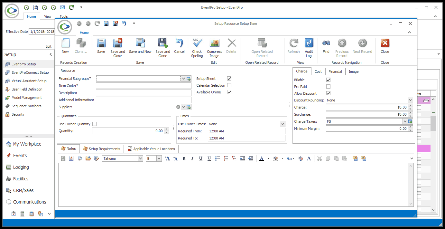This screenshot has height=229, width=445.
Task: Open Virtual Assistant Setup
Action: (x=29, y=81)
